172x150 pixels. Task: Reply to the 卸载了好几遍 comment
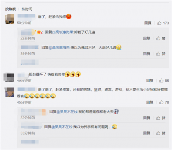147,38
